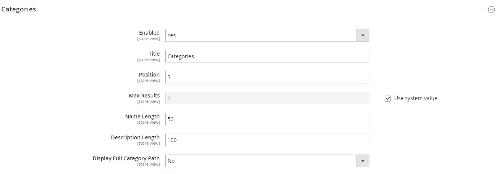Click the arrow button of the Enabled select
Image resolution: width=500 pixels, height=174 pixels.
(362, 35)
